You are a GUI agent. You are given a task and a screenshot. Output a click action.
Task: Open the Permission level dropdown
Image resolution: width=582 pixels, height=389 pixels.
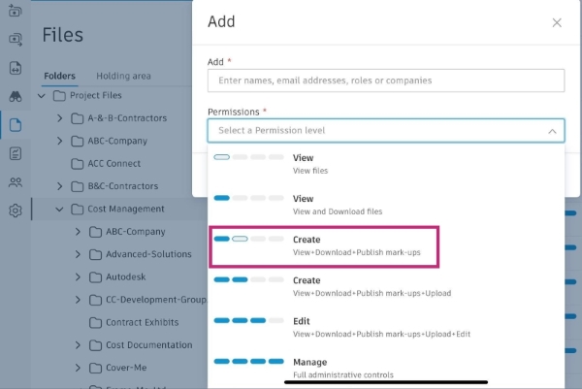[x=385, y=130]
